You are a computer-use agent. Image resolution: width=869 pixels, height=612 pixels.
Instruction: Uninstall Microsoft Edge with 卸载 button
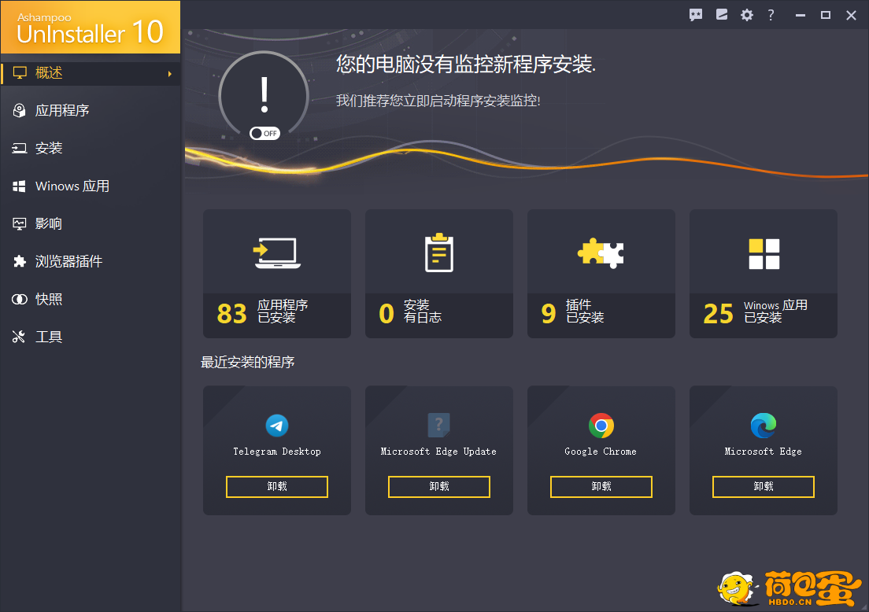point(764,486)
